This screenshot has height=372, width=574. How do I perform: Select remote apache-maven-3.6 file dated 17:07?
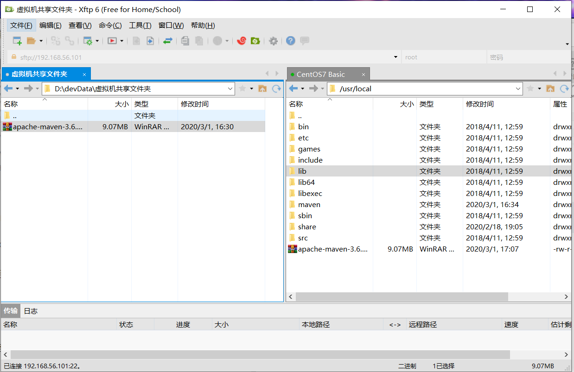click(429, 249)
